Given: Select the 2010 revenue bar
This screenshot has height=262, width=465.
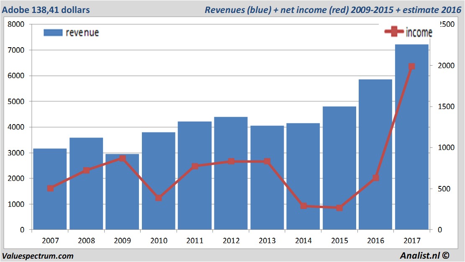Looking at the screenshot, I should tap(159, 181).
